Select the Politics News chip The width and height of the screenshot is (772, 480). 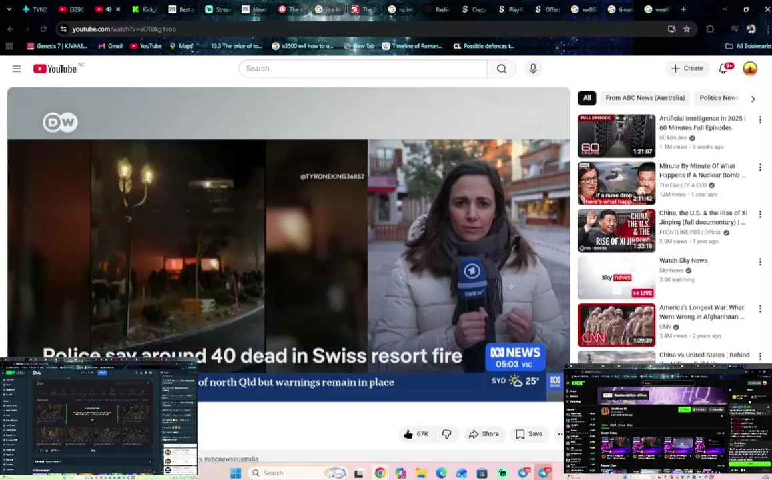click(719, 98)
